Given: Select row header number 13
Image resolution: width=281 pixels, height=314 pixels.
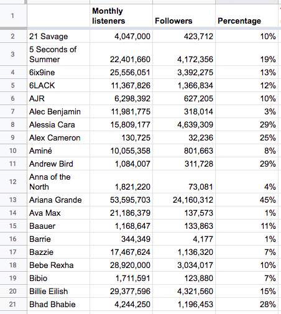Looking at the screenshot, I should [13, 200].
